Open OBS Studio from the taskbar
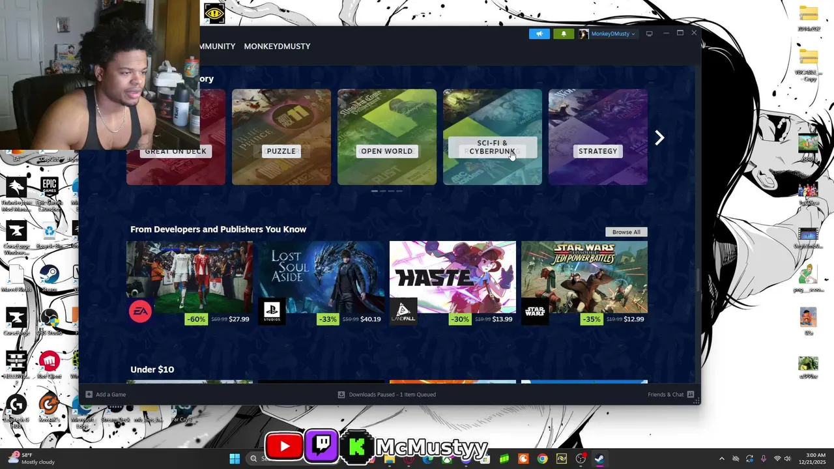The image size is (834, 469). 580,459
